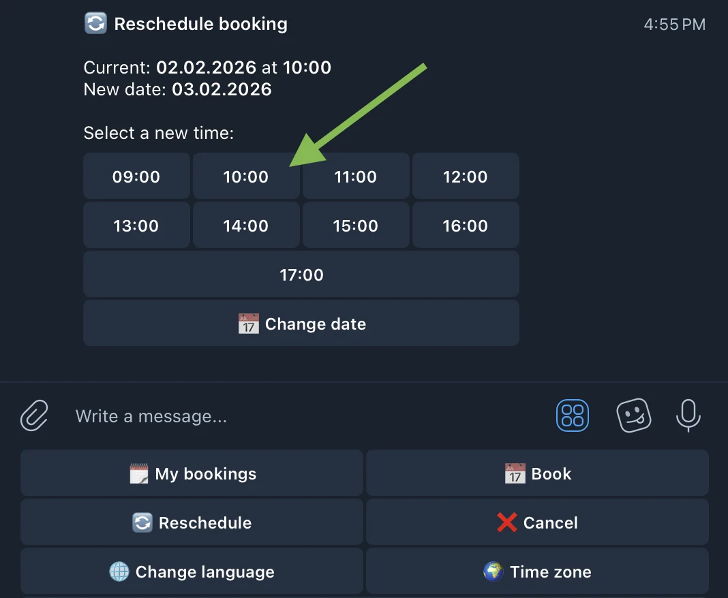Screen dimensions: 728x598
Task: Choose the 13:00 time slot
Action: [136, 225]
